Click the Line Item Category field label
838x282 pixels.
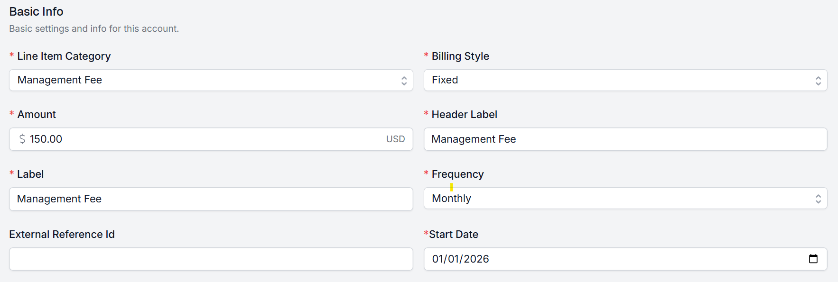[x=64, y=56]
